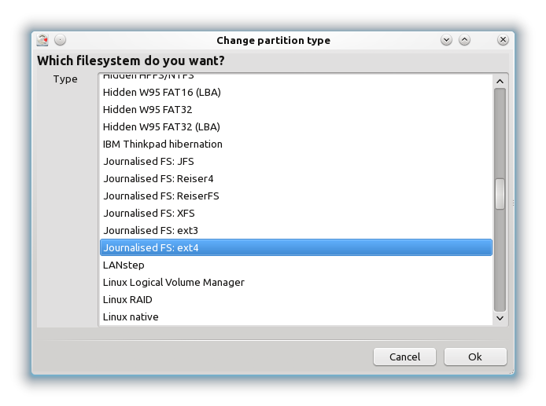Confirm with the Ok button

coord(474,357)
